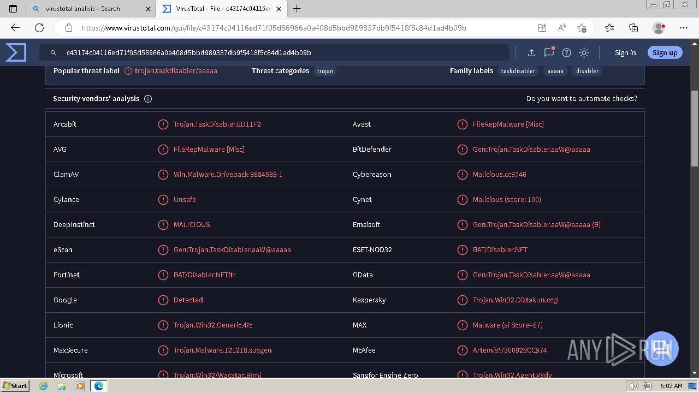Click the VirusTotal logo icon
699x393 pixels.
(16, 52)
